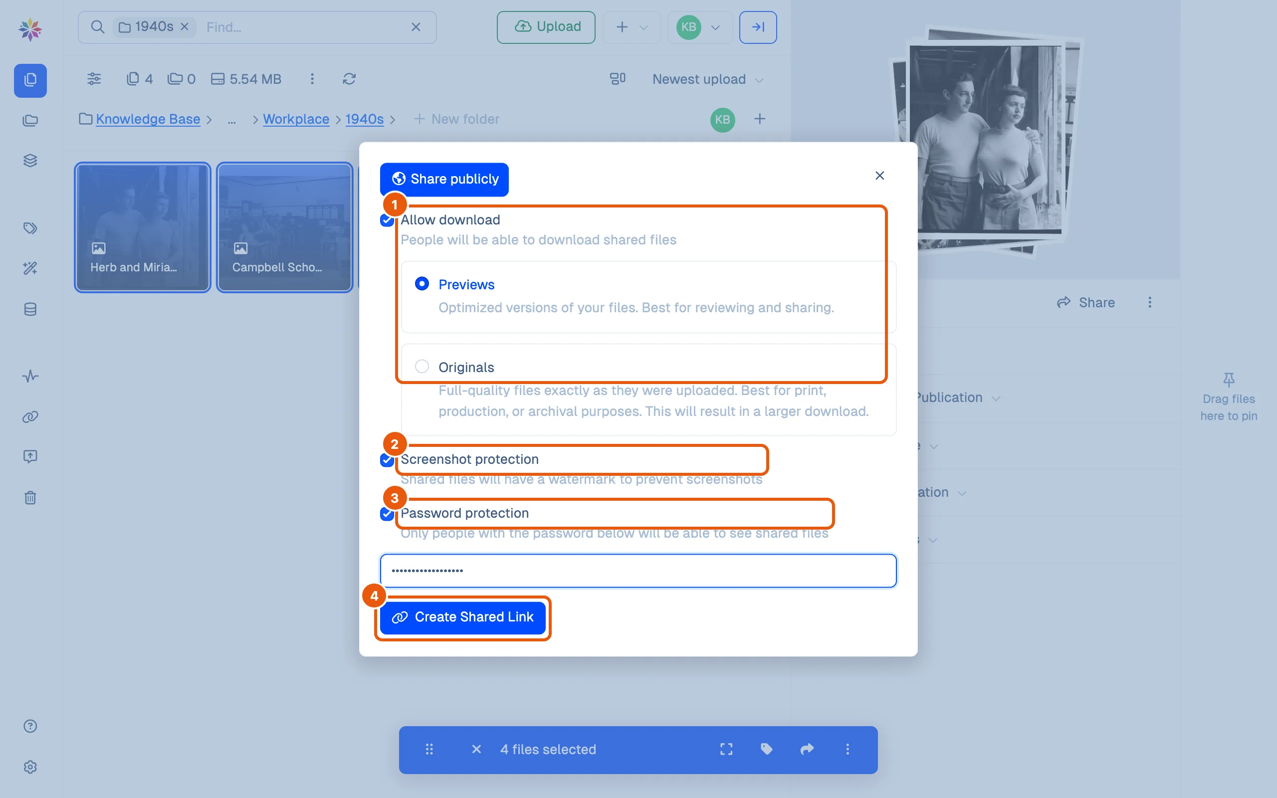Change the layout view icon
The image size is (1277, 798).
618,79
